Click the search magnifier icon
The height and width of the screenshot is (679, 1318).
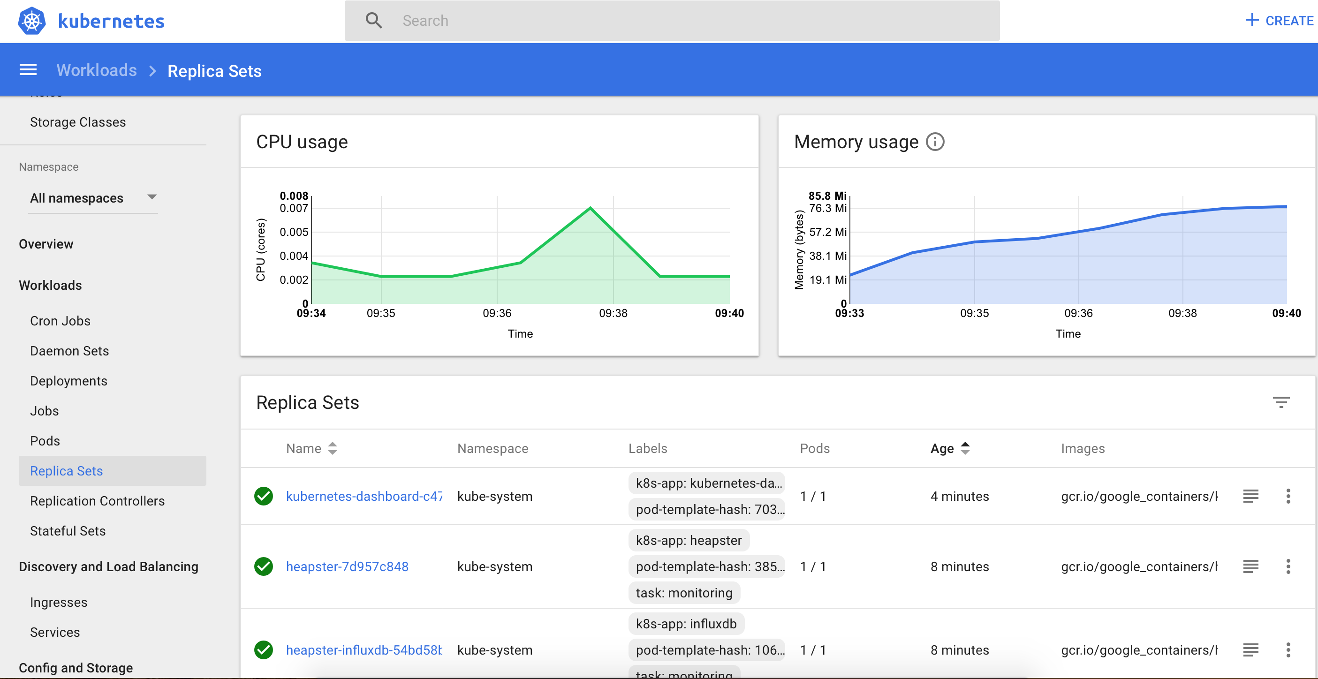373,21
